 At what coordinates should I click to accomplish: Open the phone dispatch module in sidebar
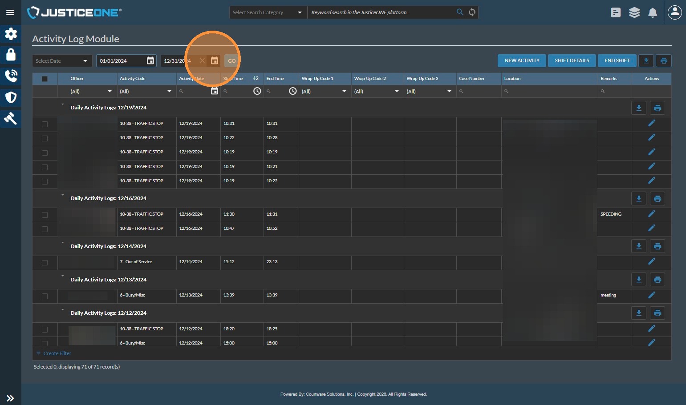coord(11,76)
